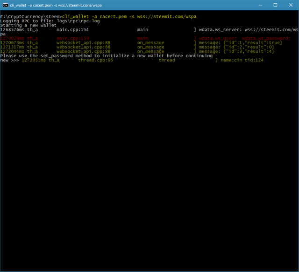Click message '{"id":3,"result":4}'
This screenshot has height=272, width=299.
[x=249, y=52]
